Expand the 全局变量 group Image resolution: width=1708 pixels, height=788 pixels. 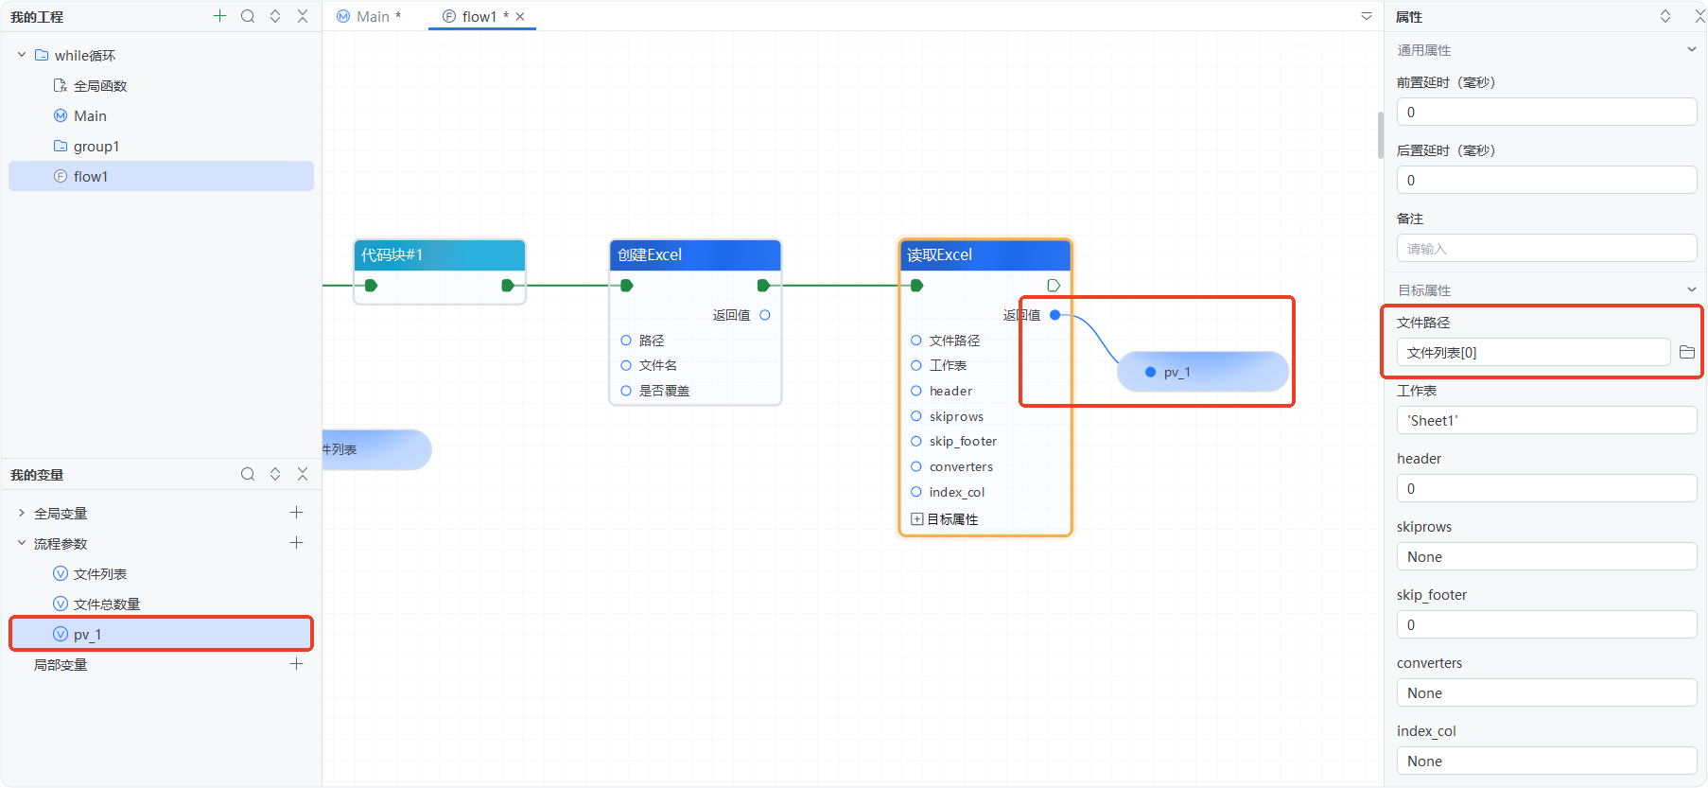pos(22,513)
